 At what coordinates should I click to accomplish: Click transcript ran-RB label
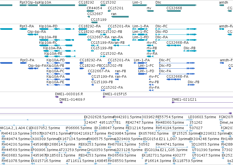[x=119, y=43]
